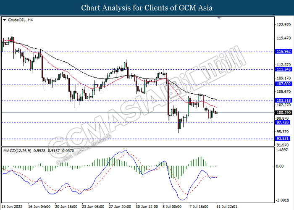Click the MACD 1.4897 scale value
Viewport: 294px width, 210px height.
(282, 150)
